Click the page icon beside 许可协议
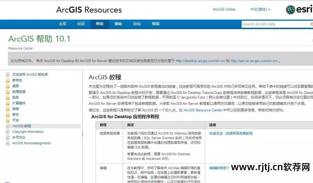The height and width of the screenshot is (183, 313). [8, 138]
